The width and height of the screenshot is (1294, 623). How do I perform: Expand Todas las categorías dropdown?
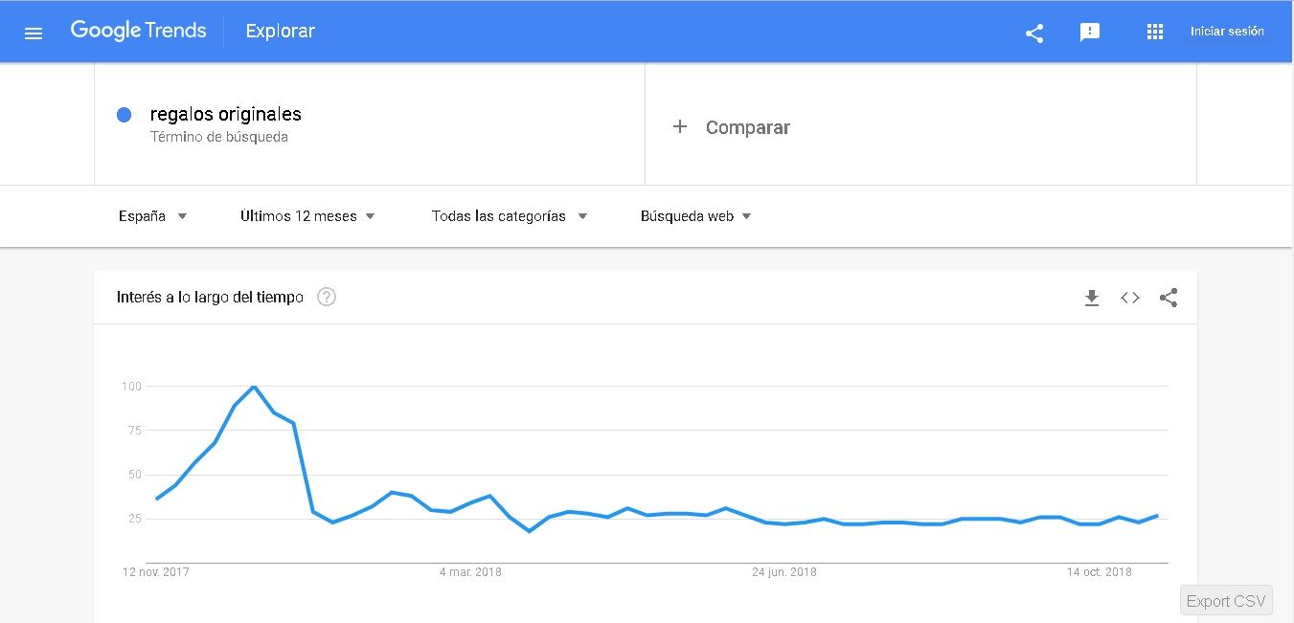click(x=510, y=216)
